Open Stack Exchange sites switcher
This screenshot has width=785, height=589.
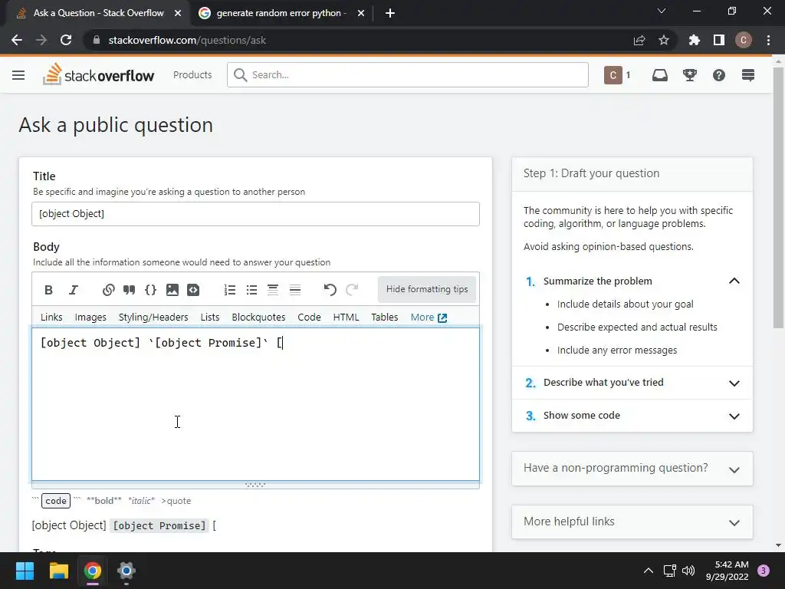click(x=748, y=75)
